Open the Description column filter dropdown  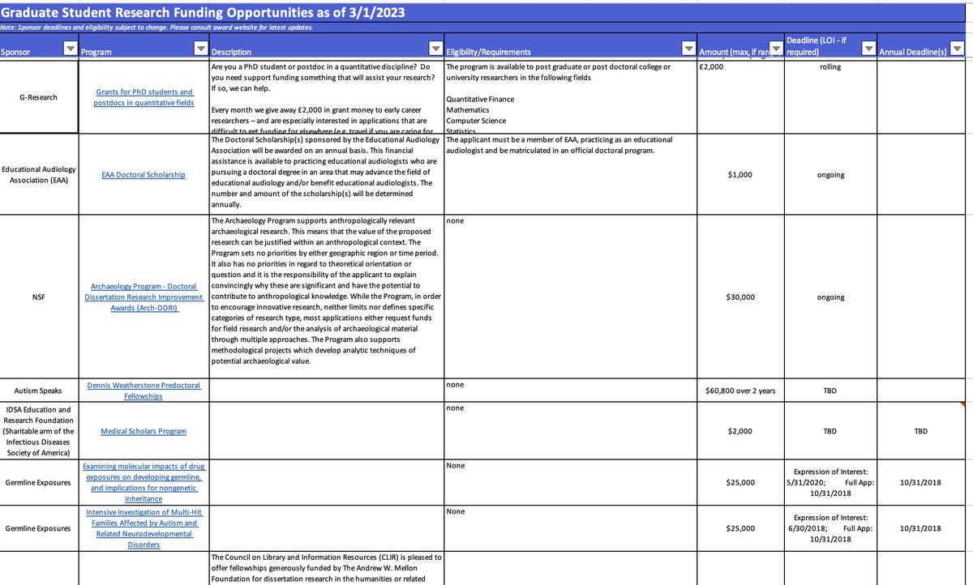pyautogui.click(x=436, y=50)
